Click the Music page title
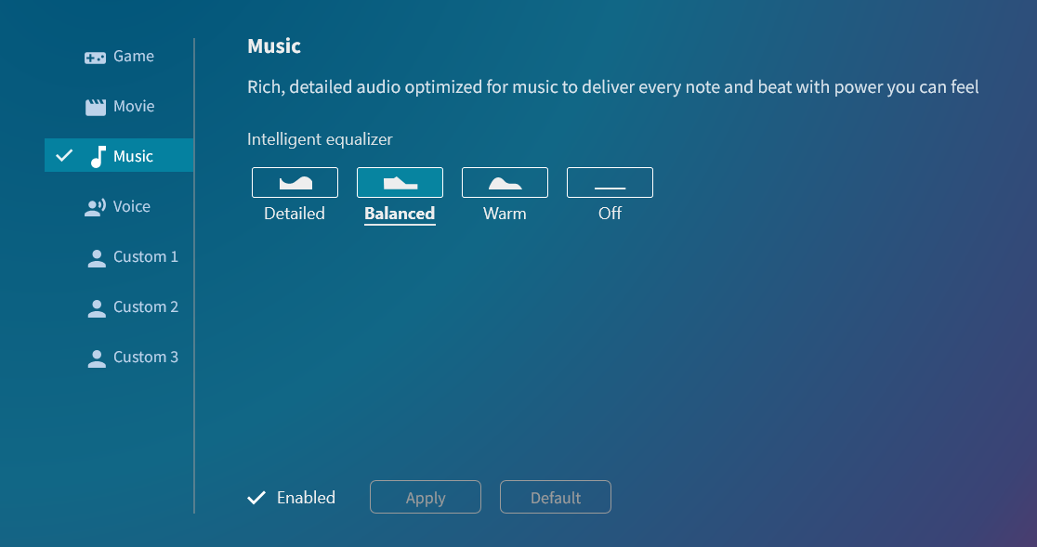The height and width of the screenshot is (547, 1037). (274, 46)
